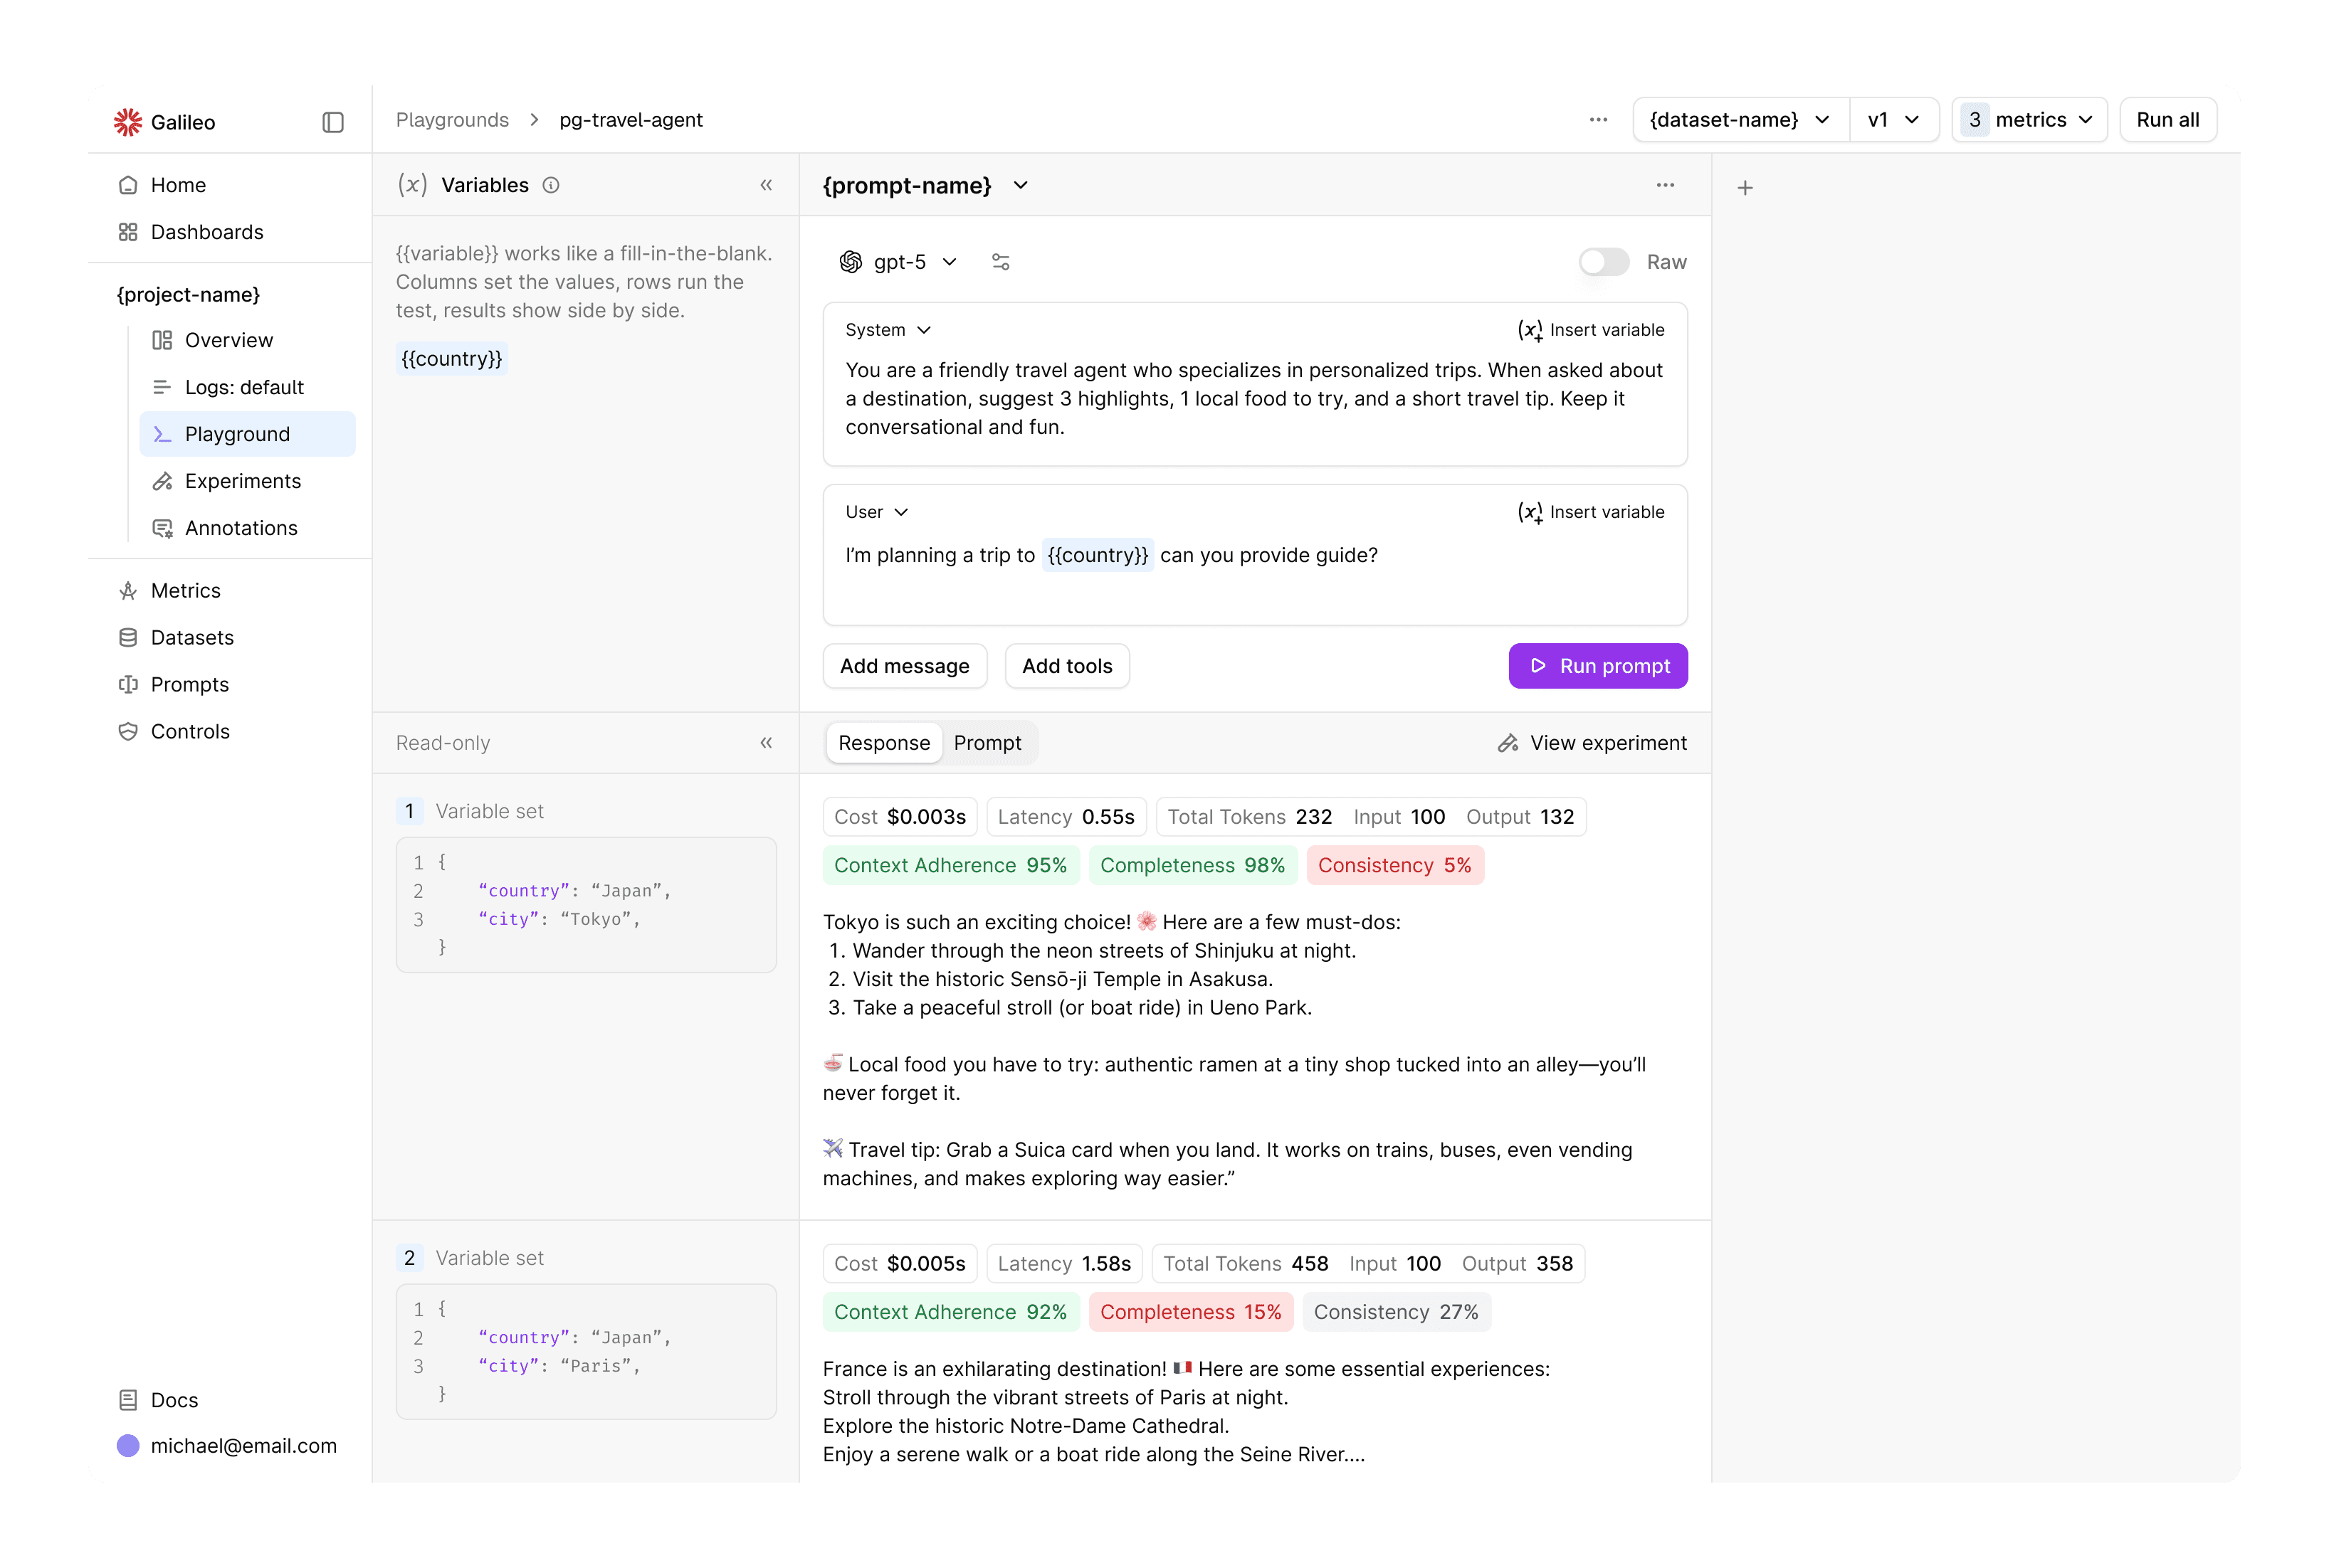Open Experiments in sidebar
2329x1568 pixels.
pos(242,481)
